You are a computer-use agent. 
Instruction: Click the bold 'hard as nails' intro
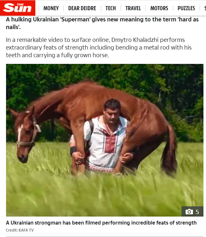coord(102,23)
